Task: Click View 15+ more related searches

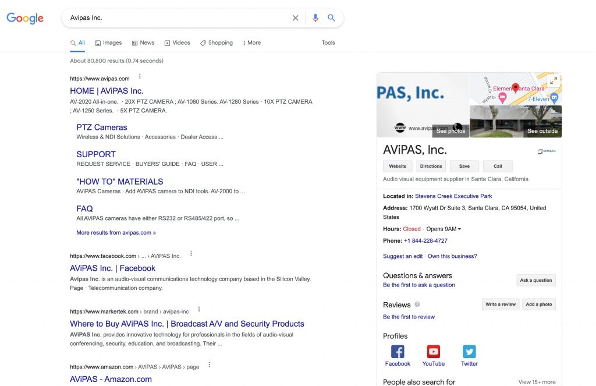Action: coord(537,382)
